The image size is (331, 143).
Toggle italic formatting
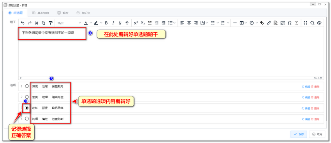click(x=113, y=23)
